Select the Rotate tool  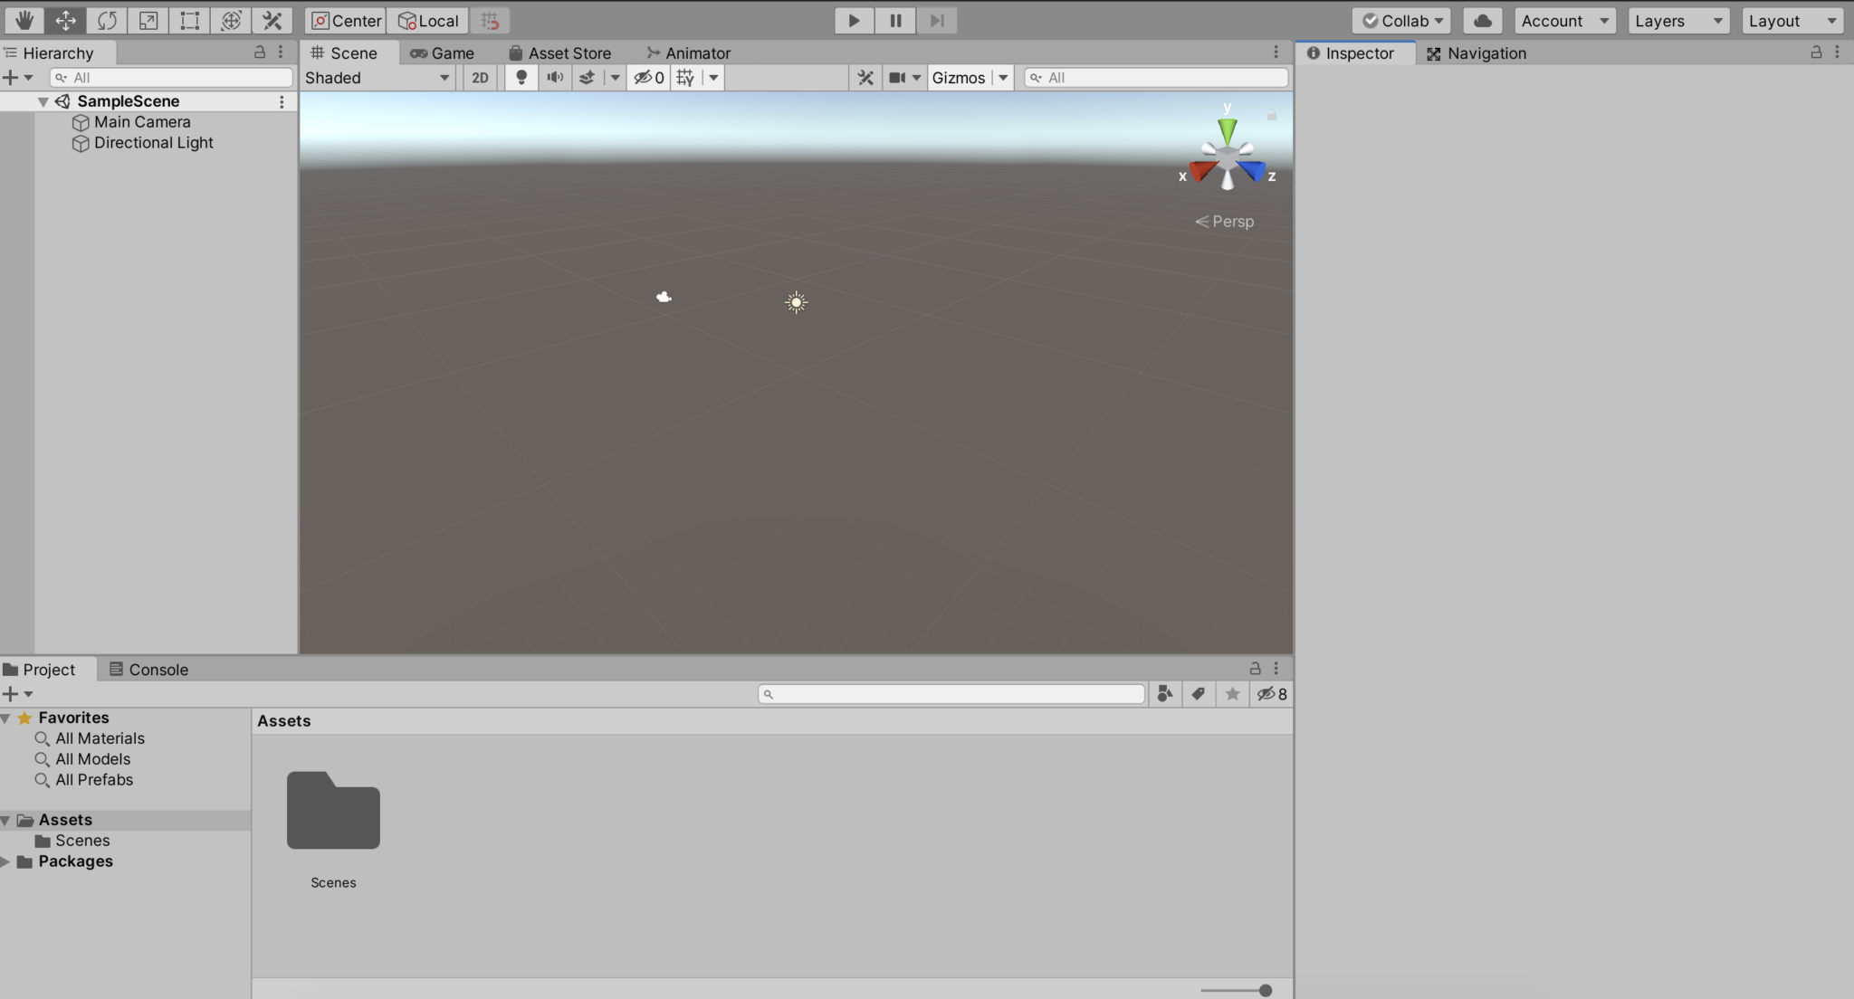107,20
